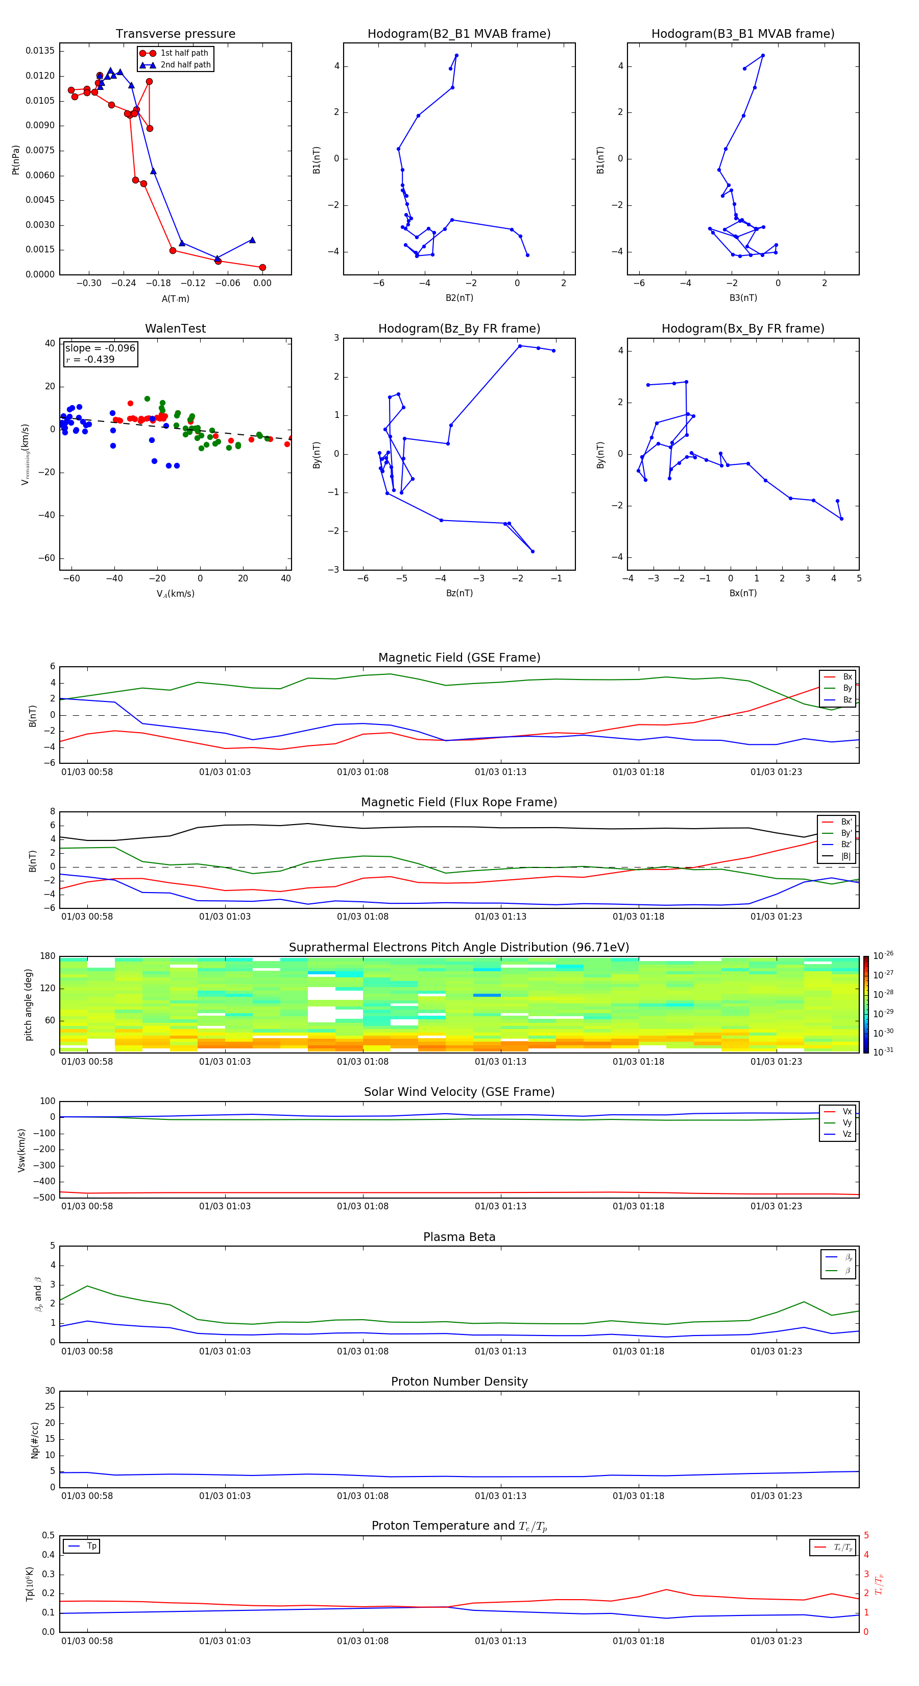Screen dimensions: 919x1686
Task: Click the colorbar tick label 10^-26
Action: pyautogui.click(x=883, y=955)
